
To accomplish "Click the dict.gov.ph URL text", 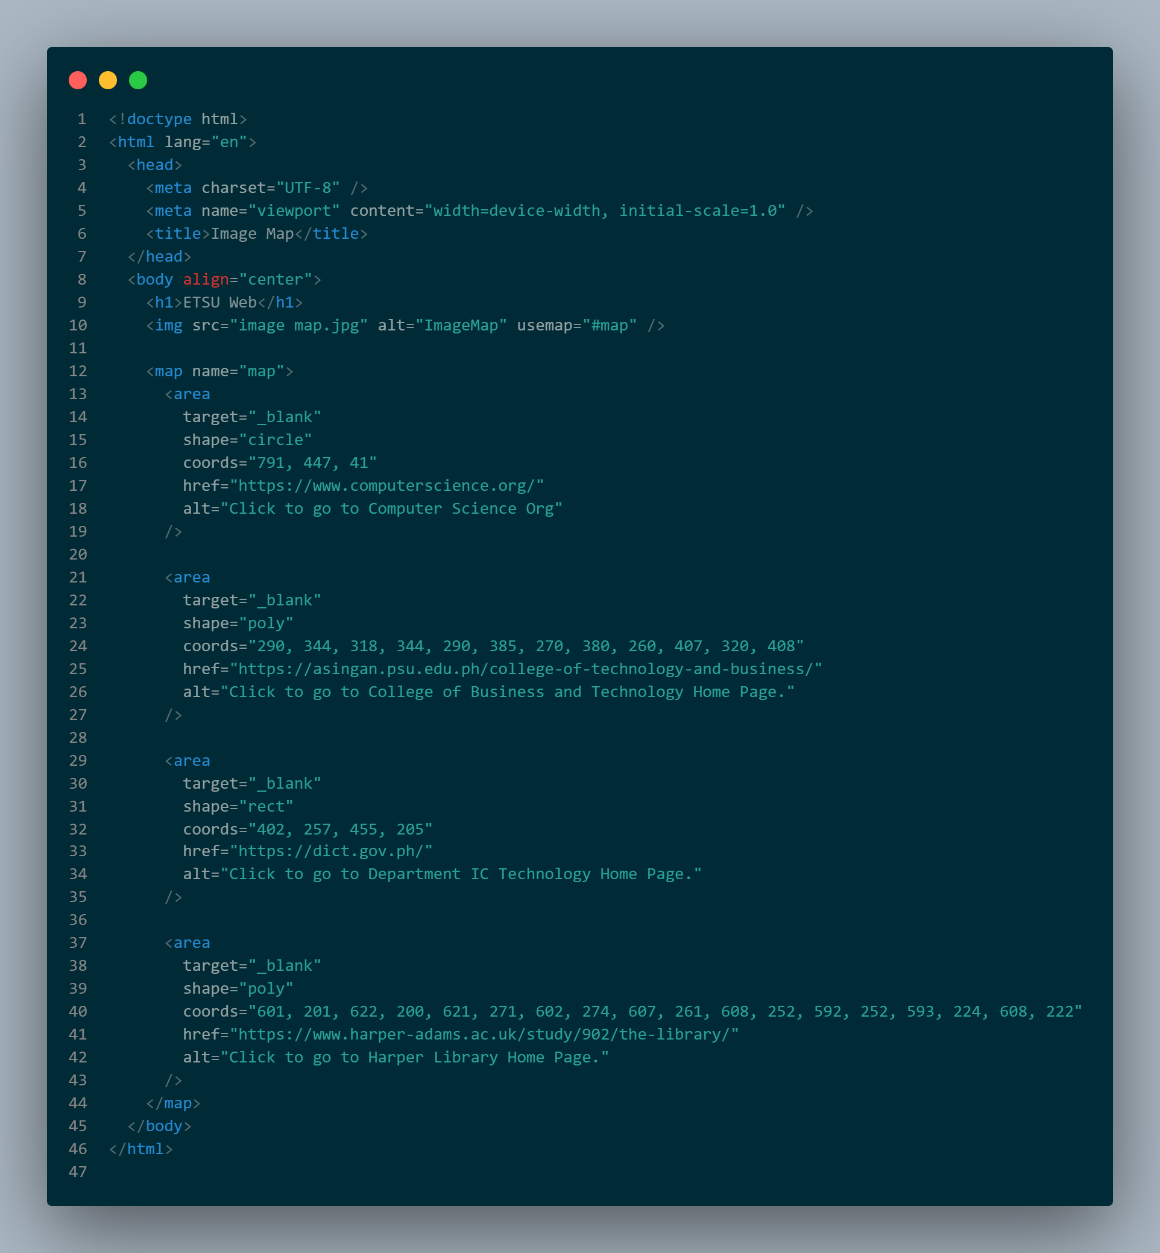I will 332,851.
